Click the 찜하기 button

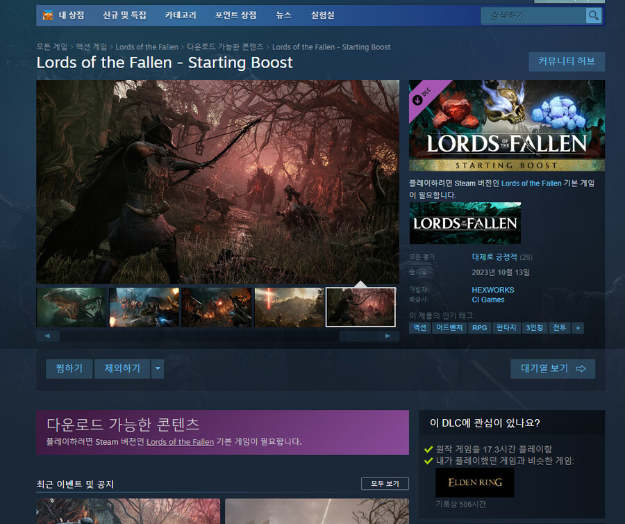[x=69, y=368]
